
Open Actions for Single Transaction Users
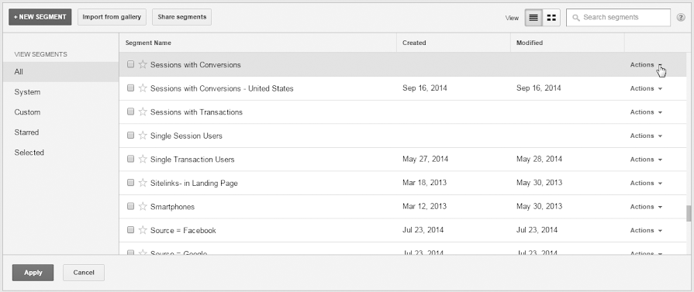click(x=646, y=160)
